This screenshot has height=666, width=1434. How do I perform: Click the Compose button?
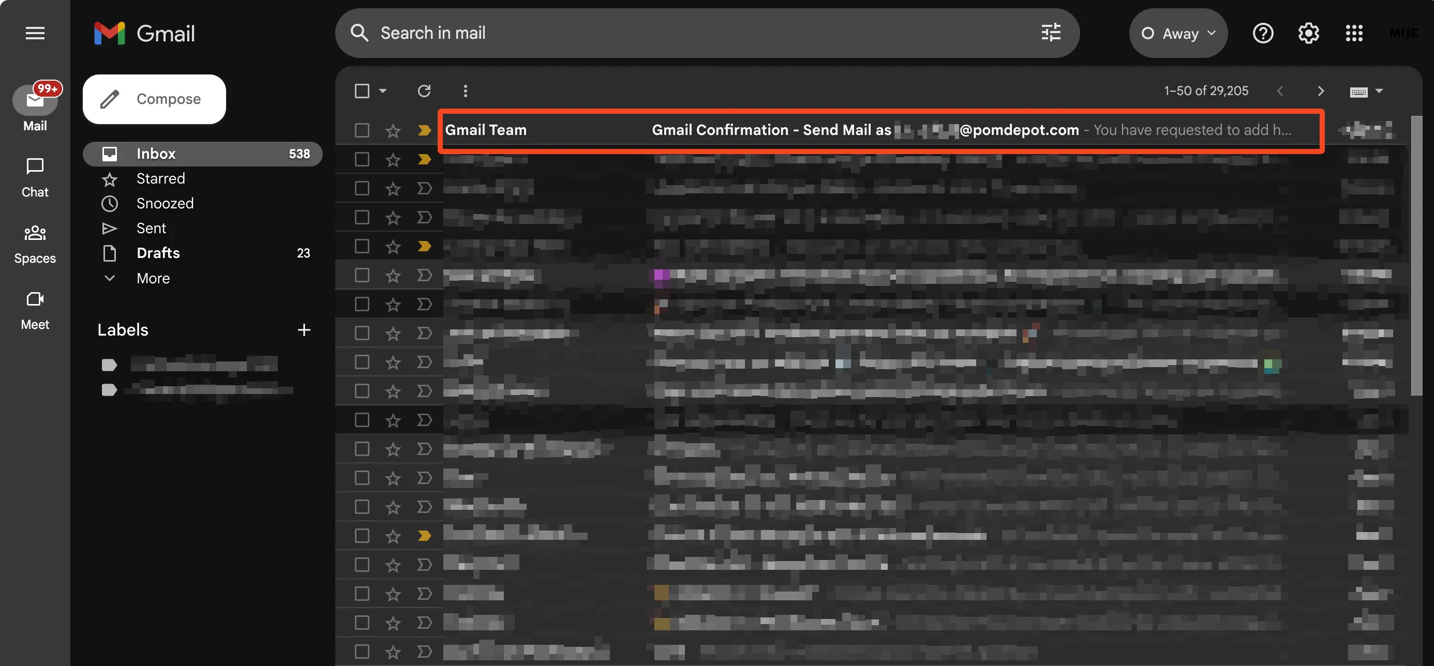(x=154, y=99)
